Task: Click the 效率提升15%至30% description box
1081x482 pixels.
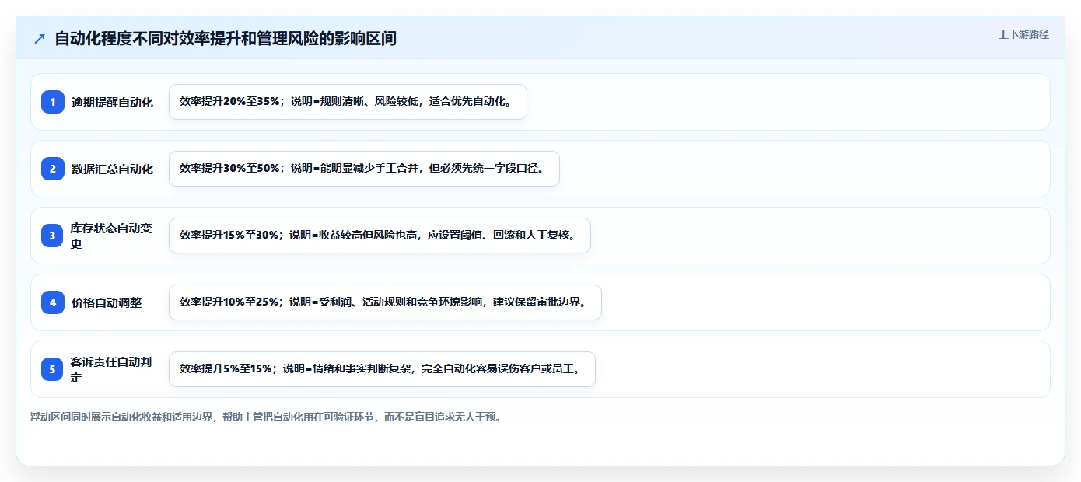Action: click(380, 236)
